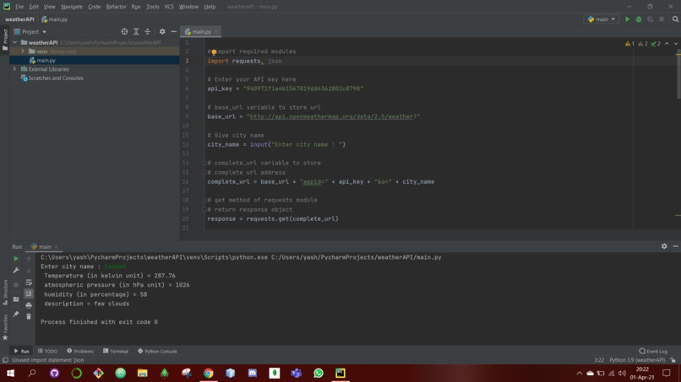
Task: Open the Tools menu
Action: tap(152, 7)
